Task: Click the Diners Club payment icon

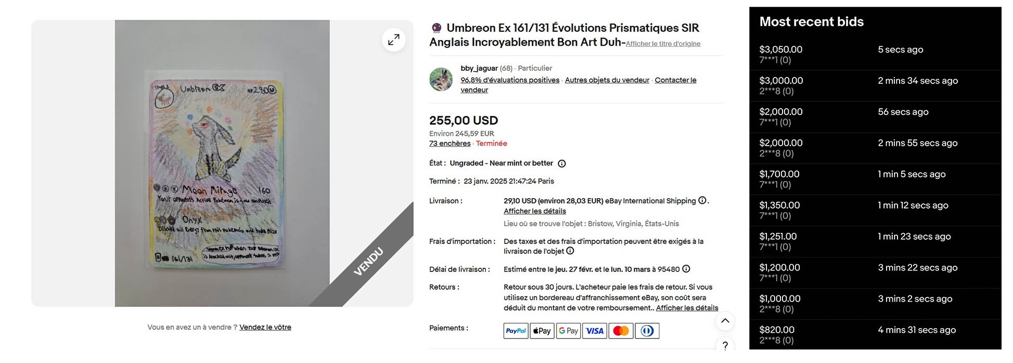Action: (647, 331)
